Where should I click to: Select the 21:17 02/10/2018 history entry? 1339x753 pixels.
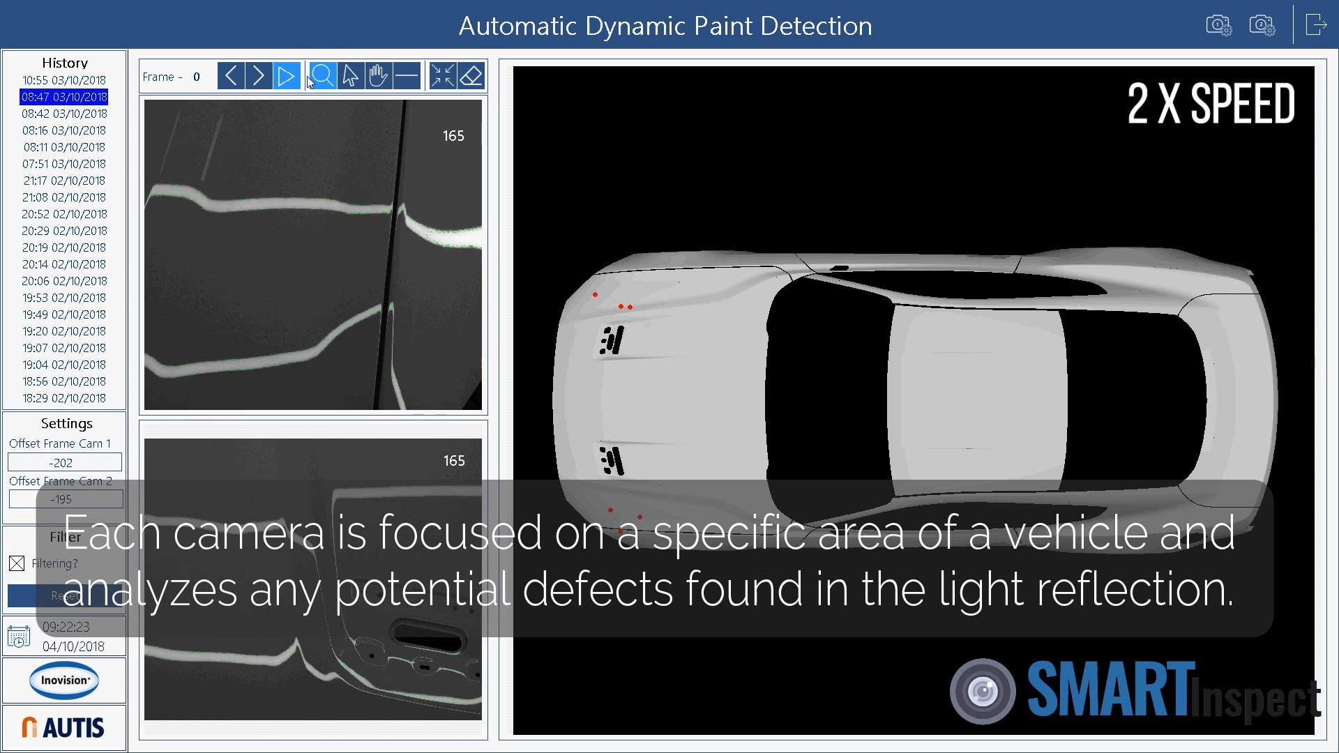63,181
